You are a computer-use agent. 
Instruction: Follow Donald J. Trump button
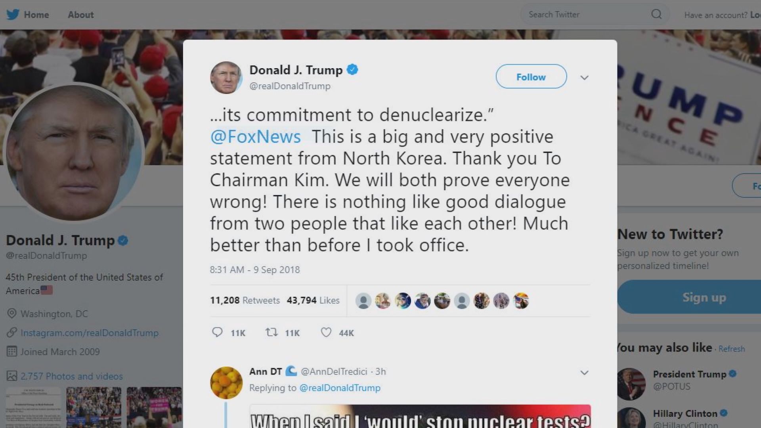click(531, 76)
